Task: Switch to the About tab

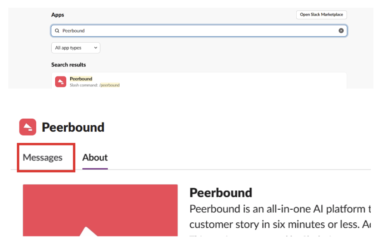Action: [x=95, y=158]
